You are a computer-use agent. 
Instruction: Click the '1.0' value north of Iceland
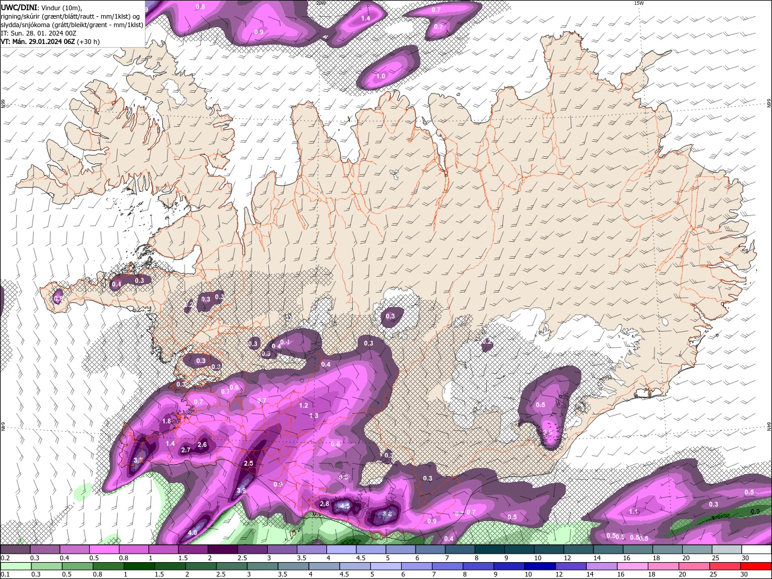[x=381, y=77]
